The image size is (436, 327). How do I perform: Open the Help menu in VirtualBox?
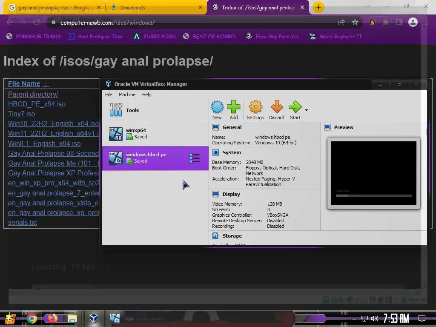(x=146, y=95)
